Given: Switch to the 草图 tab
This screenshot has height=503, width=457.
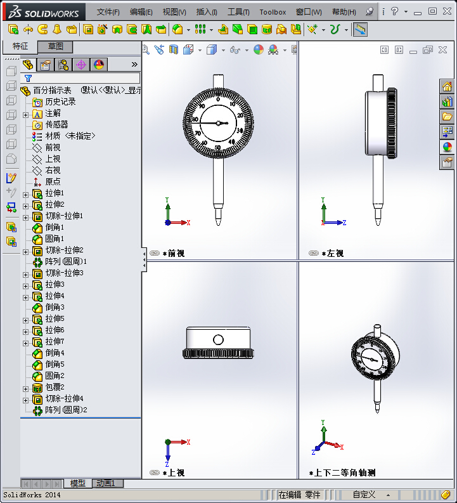Looking at the screenshot, I should coord(55,46).
